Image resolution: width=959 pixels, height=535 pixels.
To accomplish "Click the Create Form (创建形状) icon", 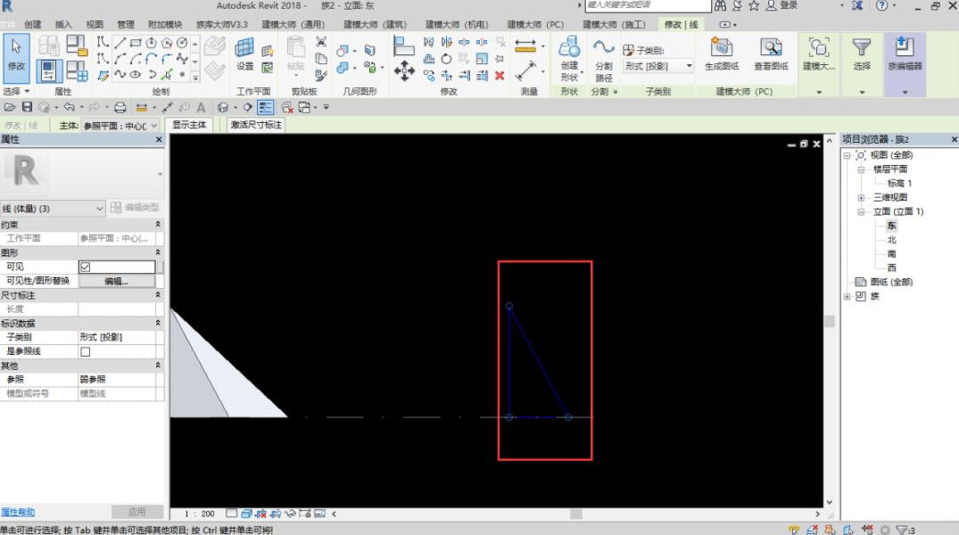I will tap(569, 55).
